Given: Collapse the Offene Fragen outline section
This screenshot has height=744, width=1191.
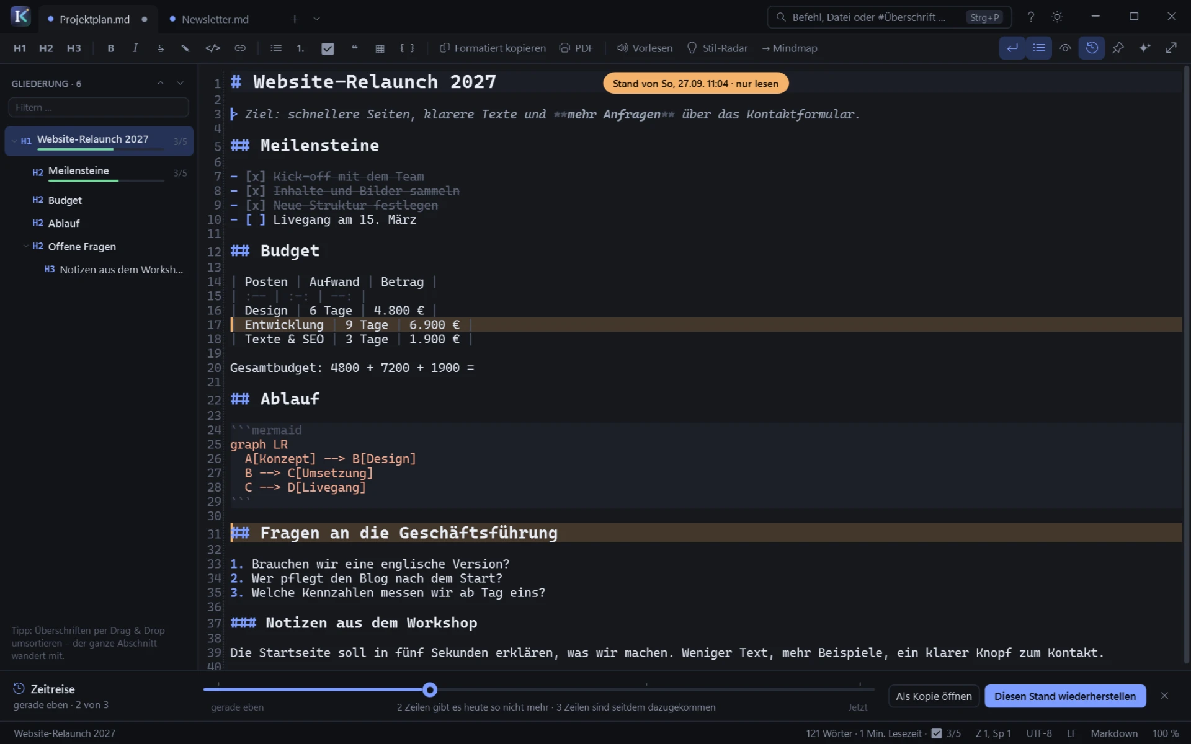Looking at the screenshot, I should (25, 246).
